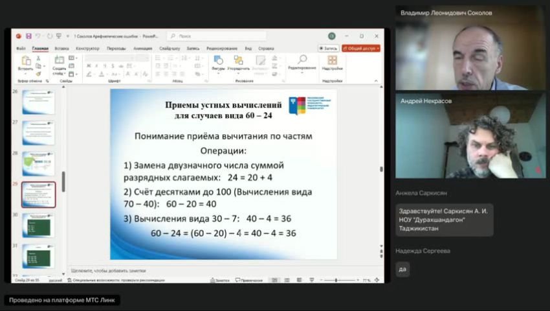Open the Справка ribbon tab
The height and width of the screenshot is (311, 550).
click(266, 49)
